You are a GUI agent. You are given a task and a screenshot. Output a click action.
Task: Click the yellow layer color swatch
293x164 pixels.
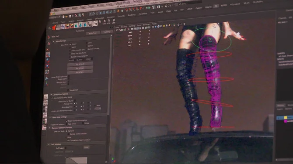click(285, 118)
